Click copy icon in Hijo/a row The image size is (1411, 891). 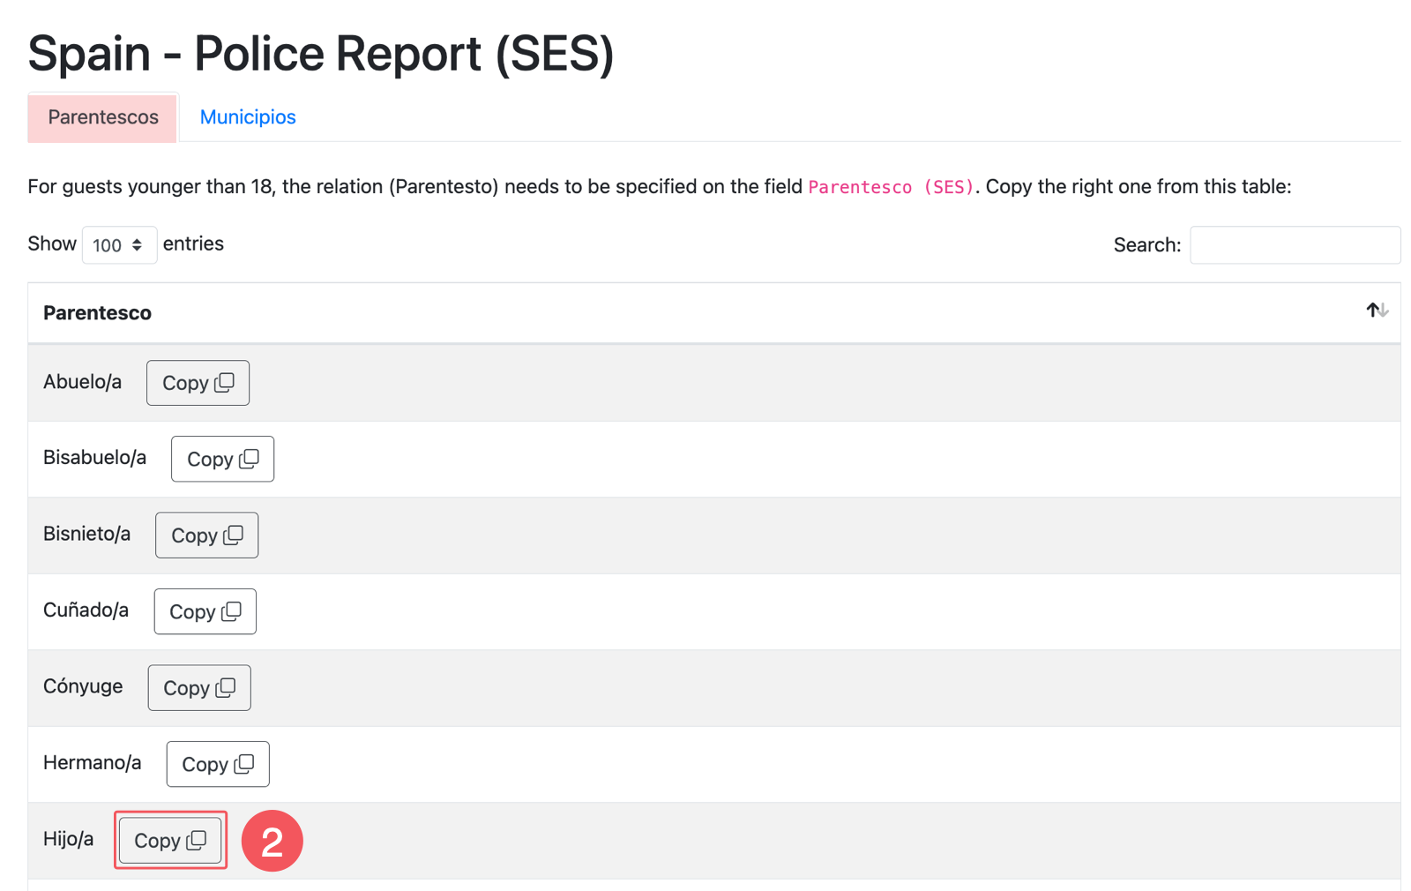point(197,840)
